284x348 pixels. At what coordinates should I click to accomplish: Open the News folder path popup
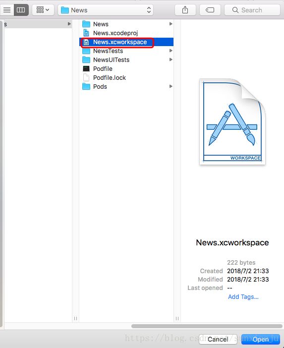click(x=106, y=10)
